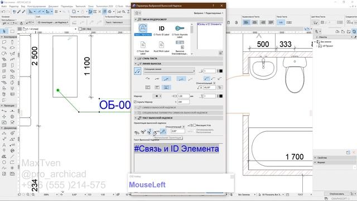Open the Marker style dropdown

point(157,96)
